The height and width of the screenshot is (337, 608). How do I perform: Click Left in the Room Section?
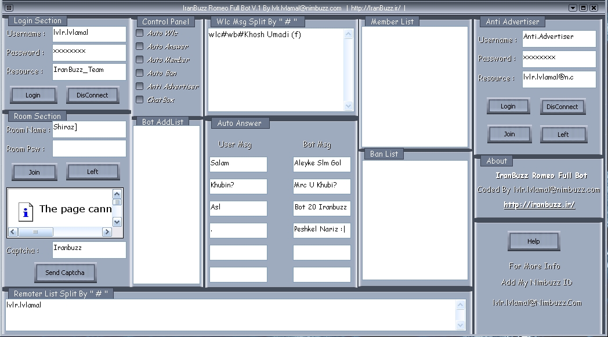(x=93, y=172)
